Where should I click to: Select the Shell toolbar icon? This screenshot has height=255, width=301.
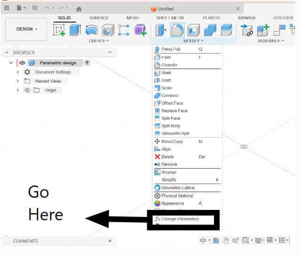coord(194,30)
